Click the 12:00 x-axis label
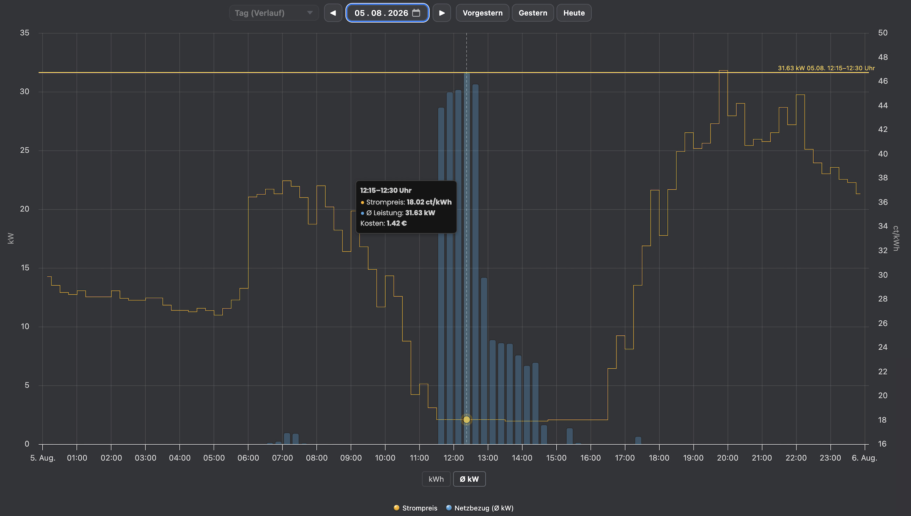 pyautogui.click(x=453, y=458)
